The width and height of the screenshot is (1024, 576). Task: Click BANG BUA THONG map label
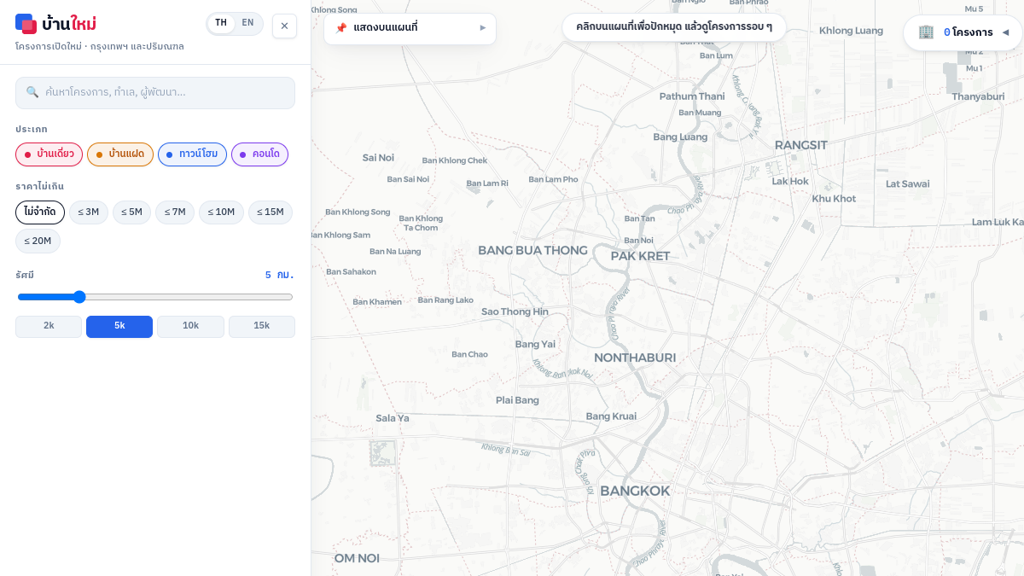pos(532,250)
